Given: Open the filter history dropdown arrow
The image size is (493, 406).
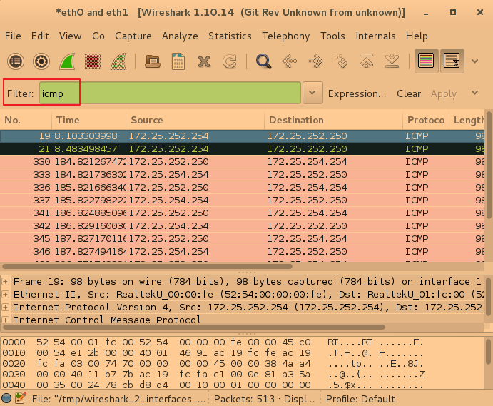Looking at the screenshot, I should [x=311, y=93].
